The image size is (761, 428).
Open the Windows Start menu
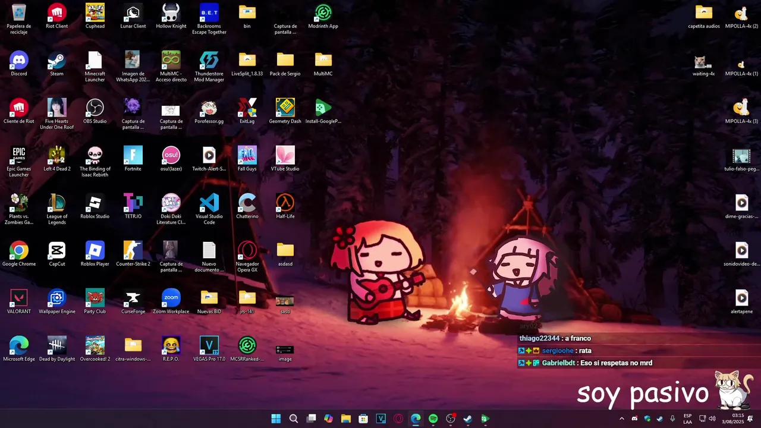(276, 418)
